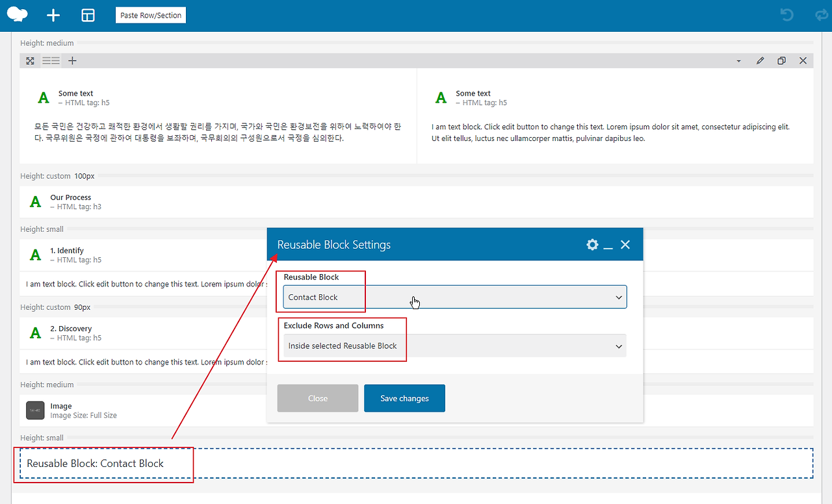Edit the row with the pencil icon
Viewport: 832px width, 504px height.
coord(760,60)
